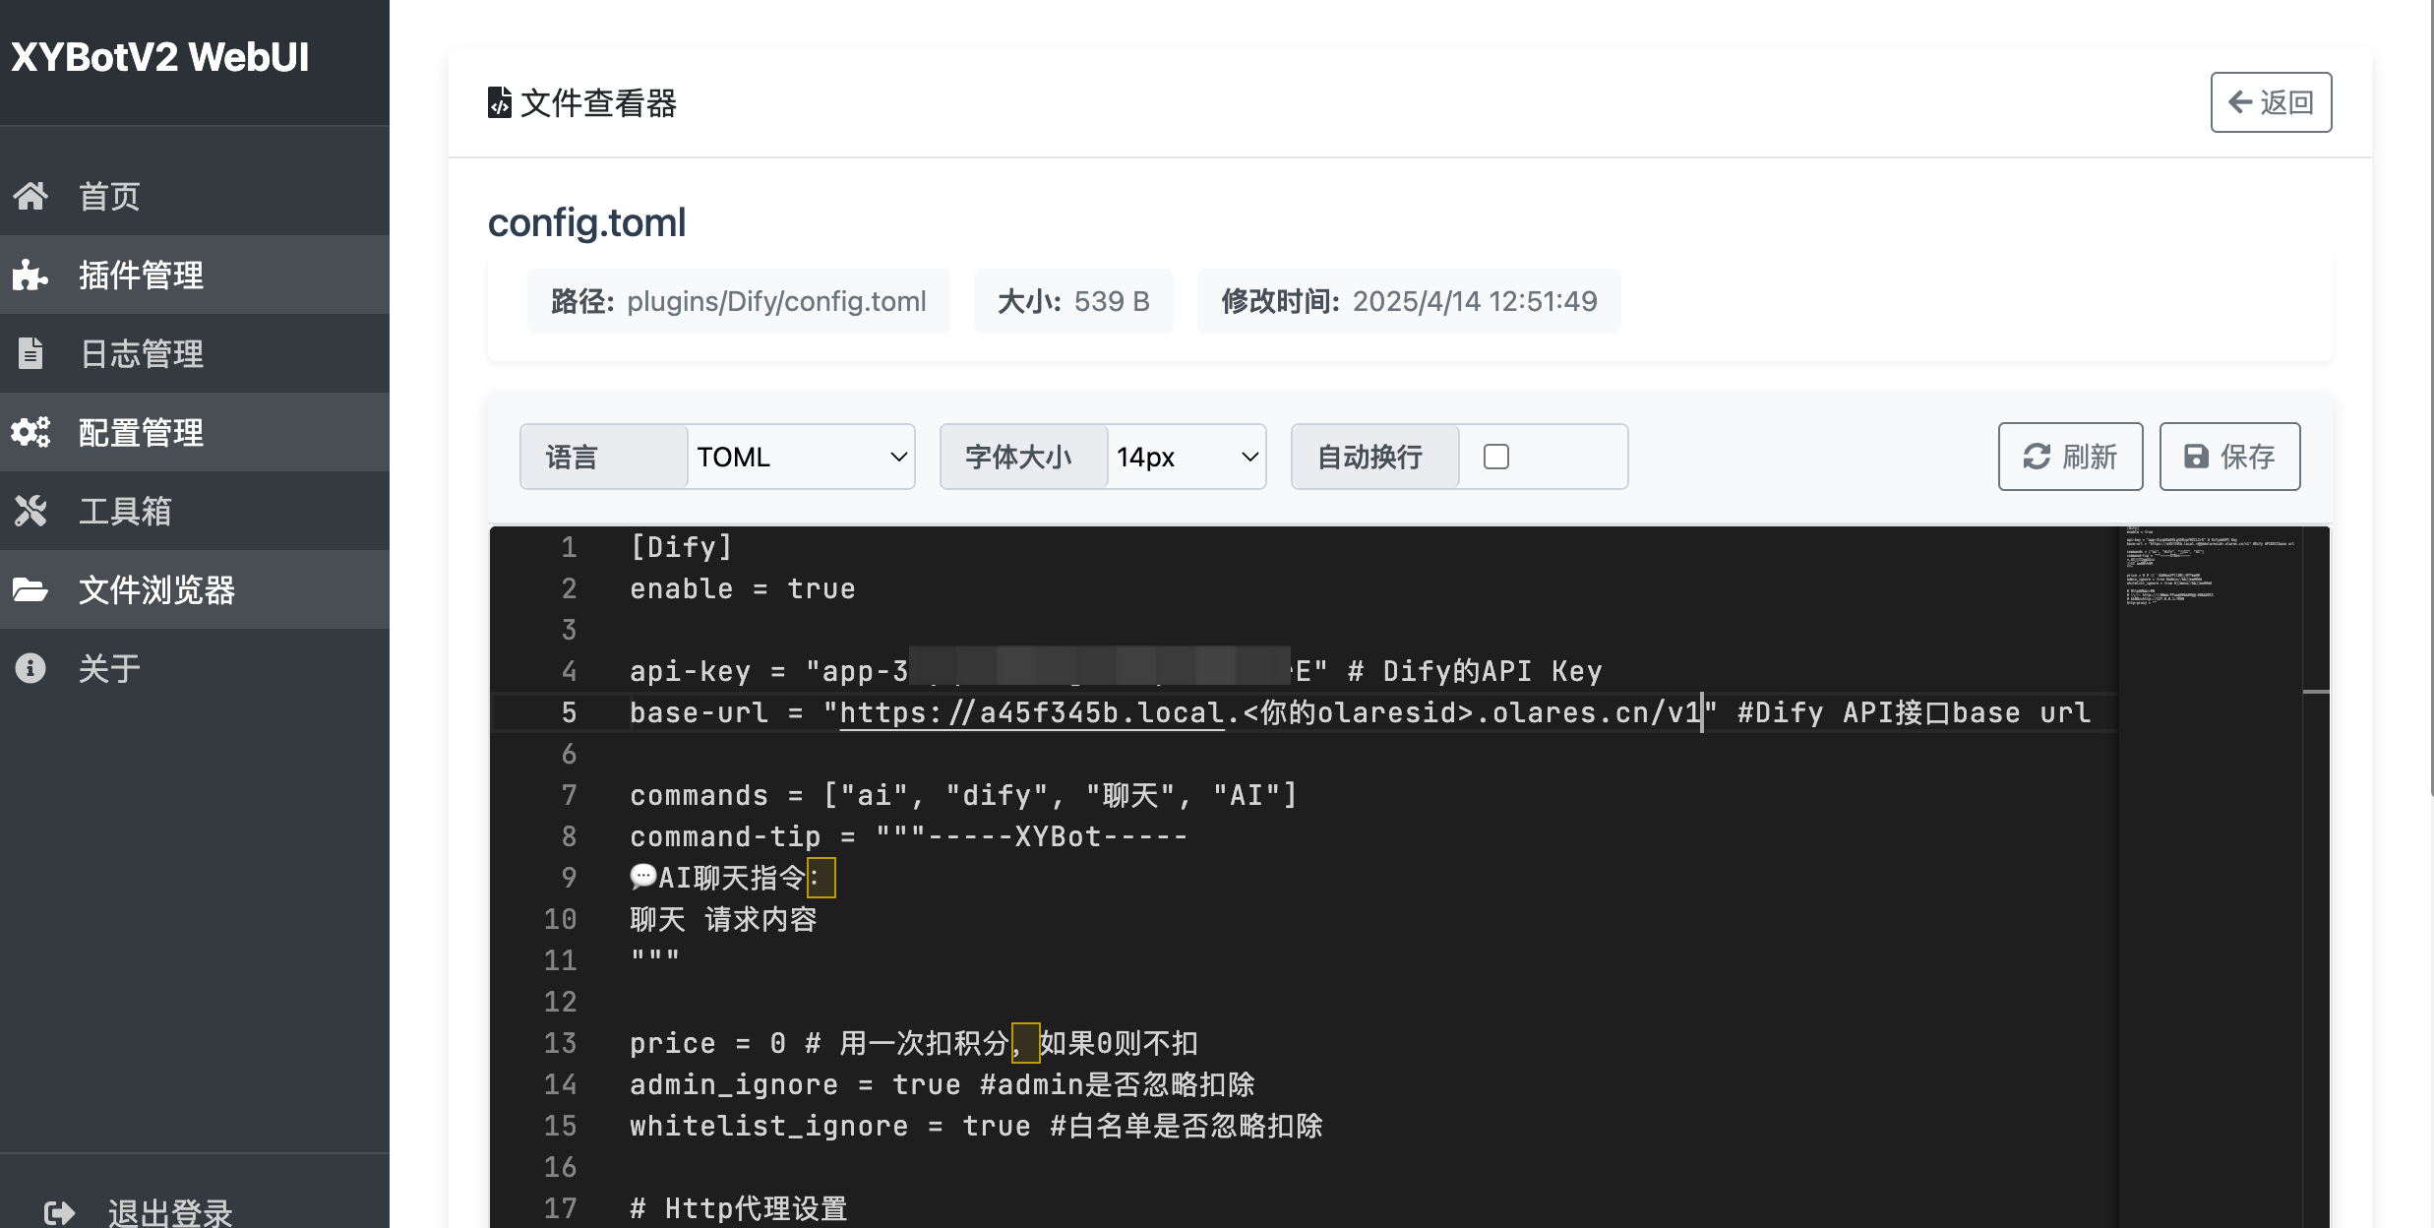2434x1228 pixels.
Task: Go to 日志管理 sidebar item
Action: (141, 353)
